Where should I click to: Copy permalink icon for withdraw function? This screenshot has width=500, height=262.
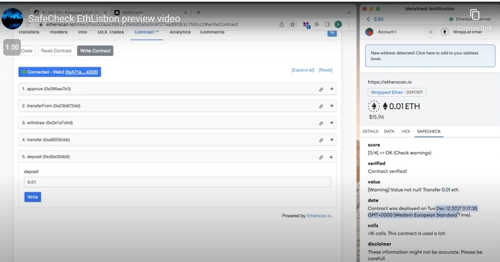pos(321,123)
